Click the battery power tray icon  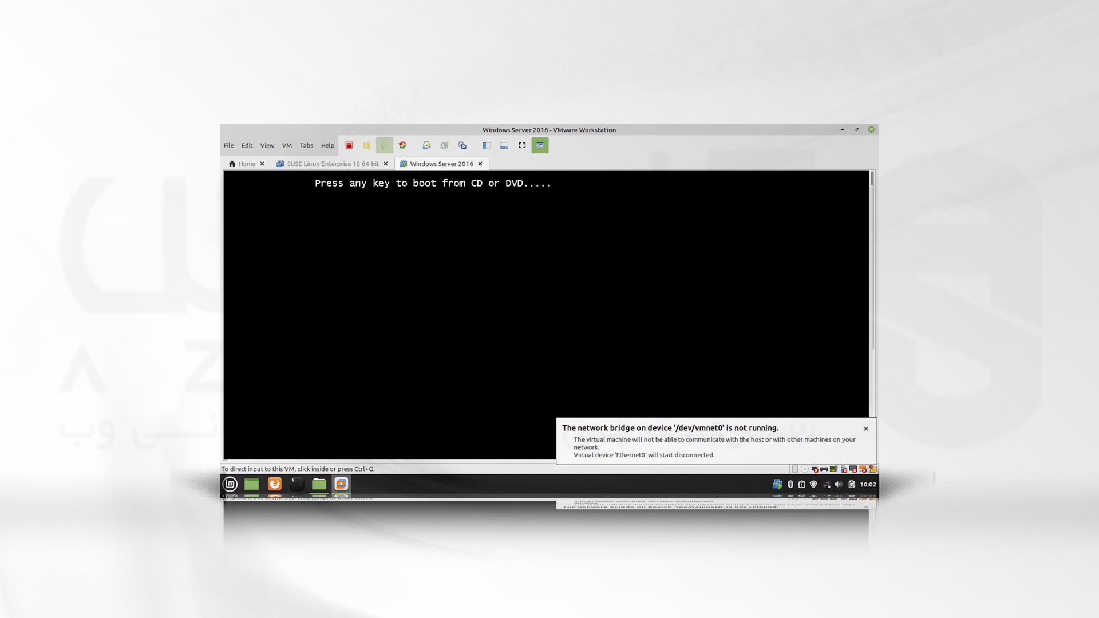pyautogui.click(x=852, y=485)
